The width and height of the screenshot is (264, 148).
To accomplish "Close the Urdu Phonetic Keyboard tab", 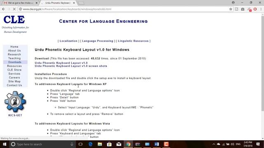I will click(x=74, y=3).
